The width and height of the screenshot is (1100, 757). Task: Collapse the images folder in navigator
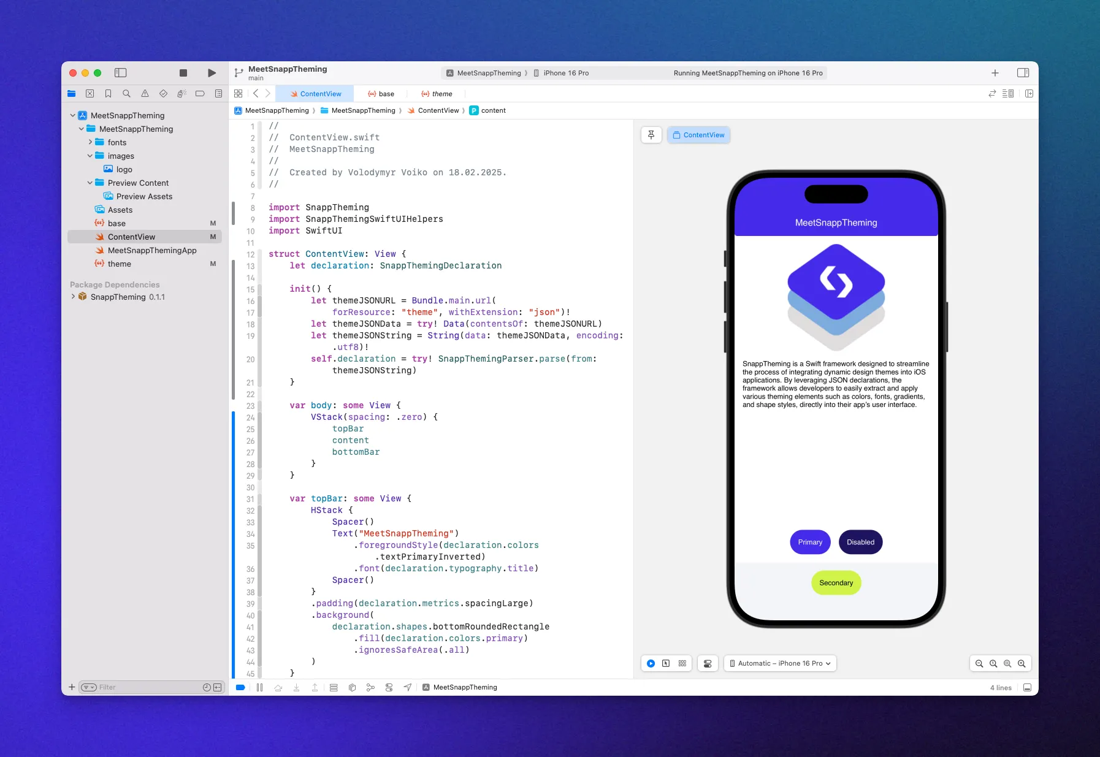click(90, 156)
